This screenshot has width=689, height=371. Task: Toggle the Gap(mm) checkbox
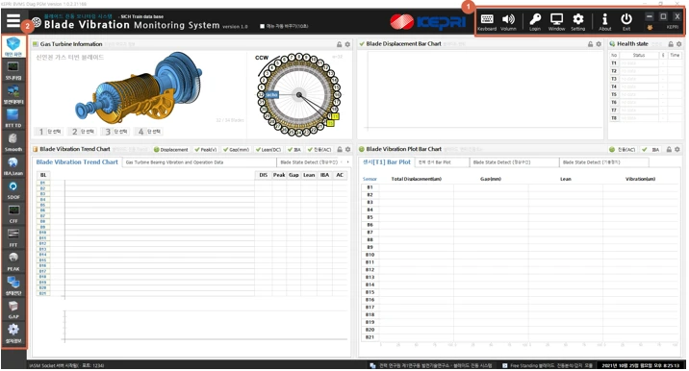coord(236,150)
